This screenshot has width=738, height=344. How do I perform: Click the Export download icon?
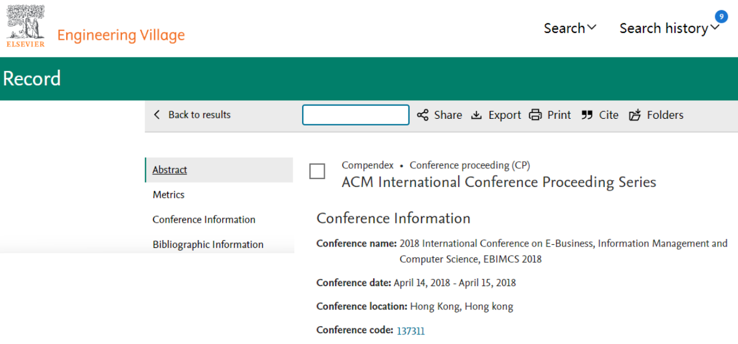(x=476, y=115)
